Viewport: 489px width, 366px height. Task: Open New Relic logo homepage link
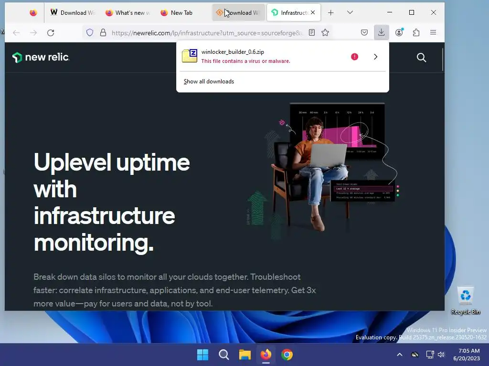click(41, 57)
